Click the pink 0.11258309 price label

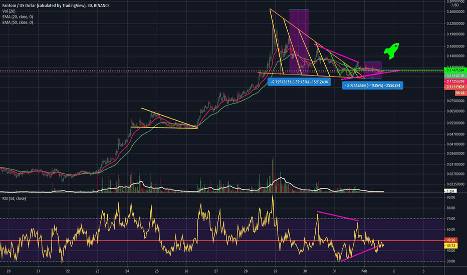(x=455, y=81)
